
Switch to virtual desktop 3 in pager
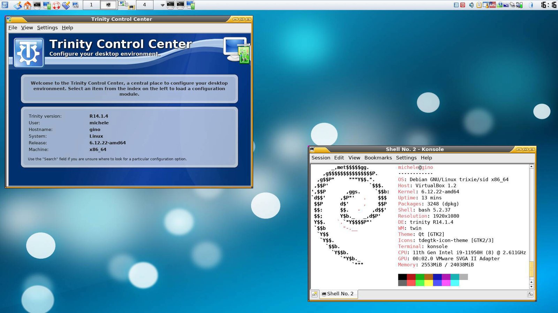coord(126,5)
